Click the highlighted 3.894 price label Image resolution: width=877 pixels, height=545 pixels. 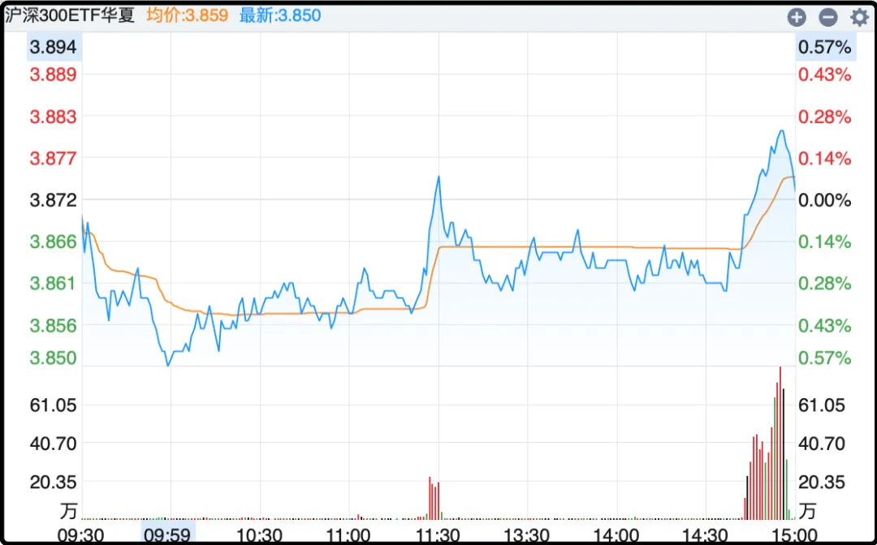coord(54,48)
